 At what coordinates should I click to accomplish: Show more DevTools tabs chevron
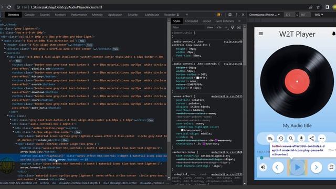tap(187, 15)
